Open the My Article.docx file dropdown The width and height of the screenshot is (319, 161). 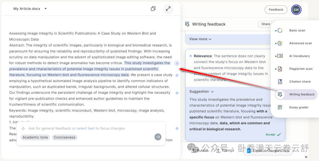pos(45,9)
